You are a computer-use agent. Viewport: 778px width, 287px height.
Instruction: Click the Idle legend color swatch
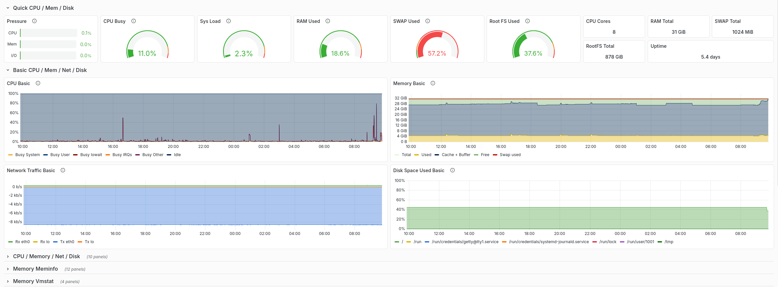[169, 155]
